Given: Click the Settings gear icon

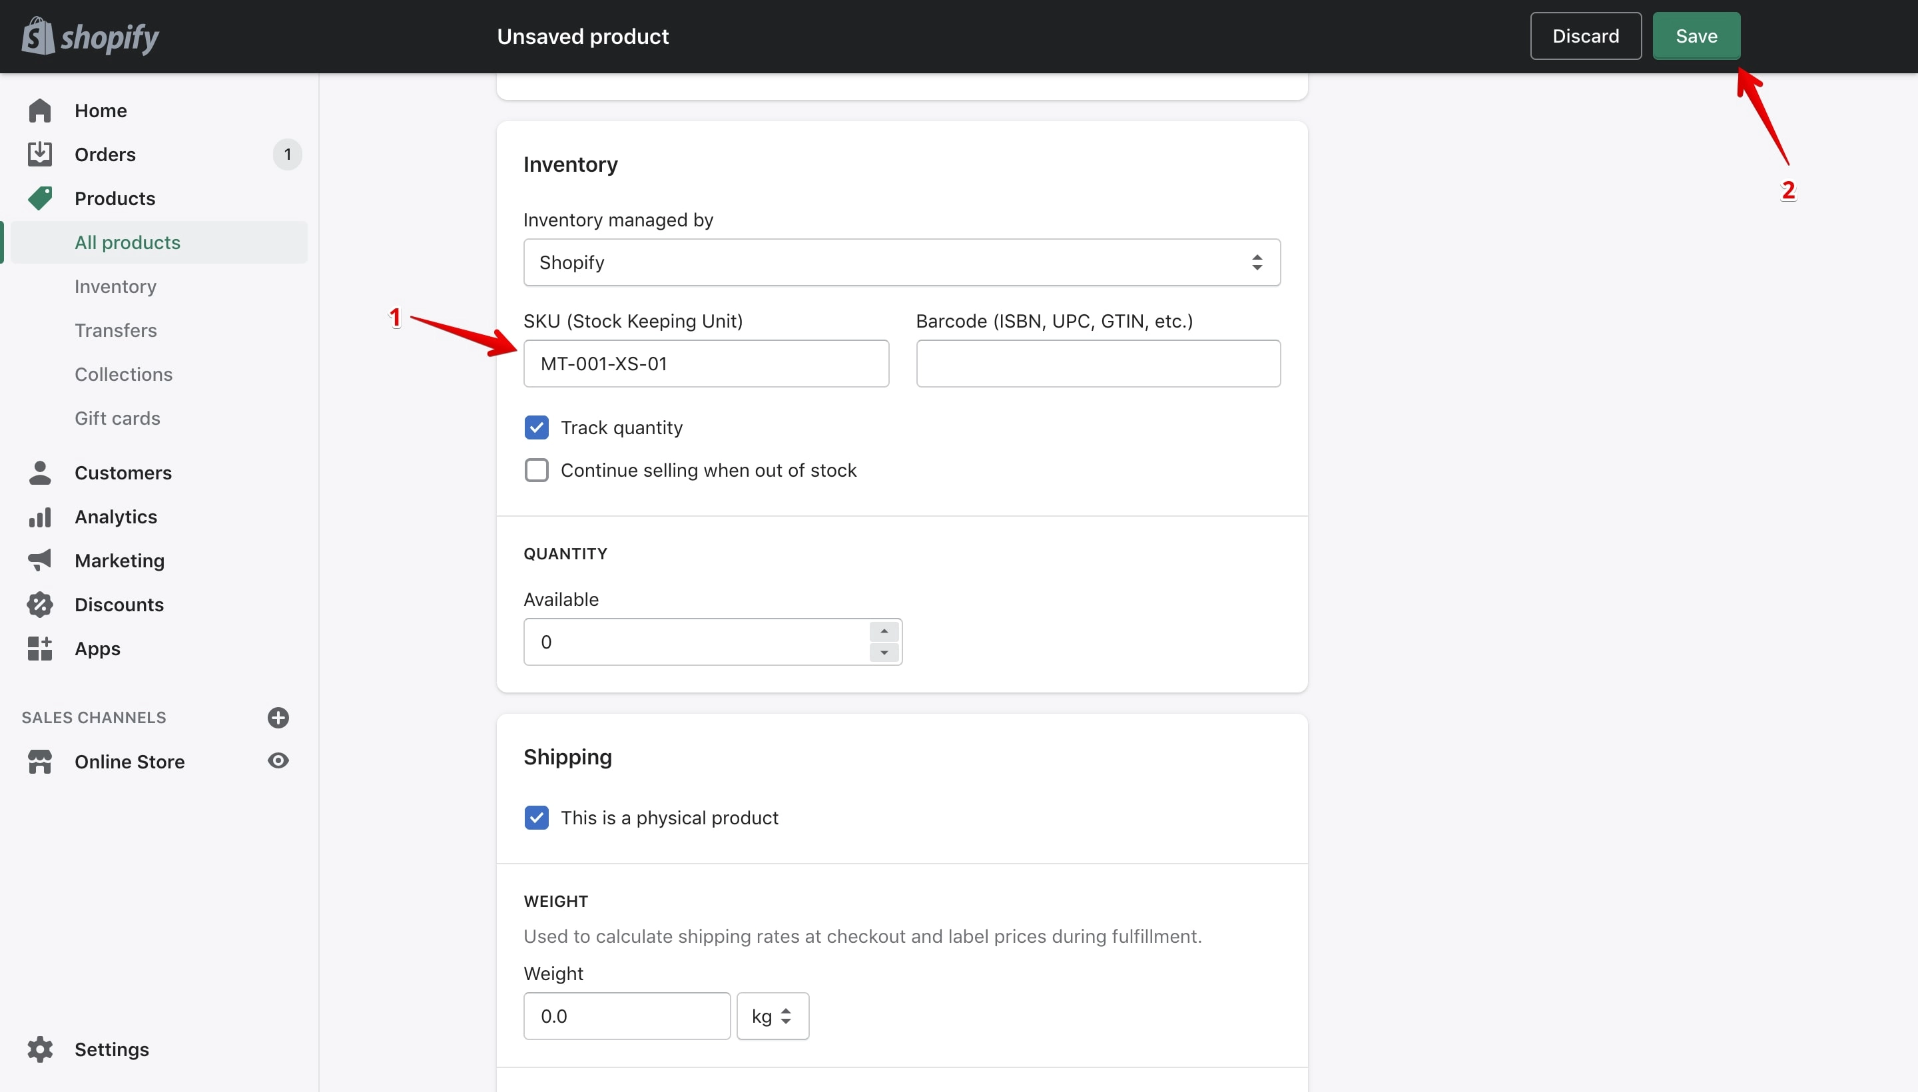Looking at the screenshot, I should [x=40, y=1049].
